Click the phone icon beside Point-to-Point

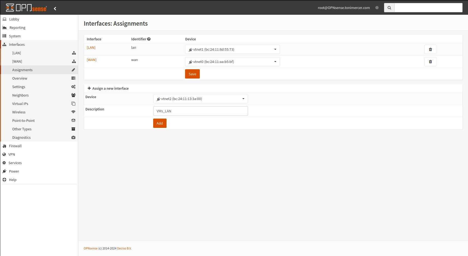tap(73, 121)
